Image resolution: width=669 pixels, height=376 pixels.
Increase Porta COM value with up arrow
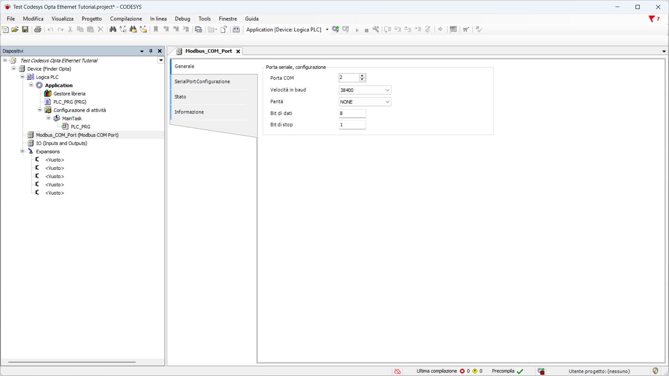pos(362,76)
